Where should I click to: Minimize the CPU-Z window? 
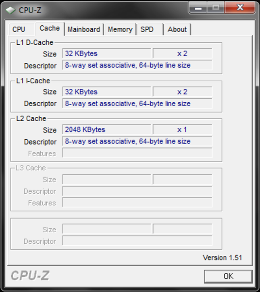tap(198, 8)
